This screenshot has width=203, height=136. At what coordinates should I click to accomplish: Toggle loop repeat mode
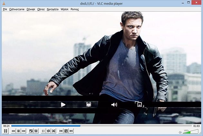[48, 131]
